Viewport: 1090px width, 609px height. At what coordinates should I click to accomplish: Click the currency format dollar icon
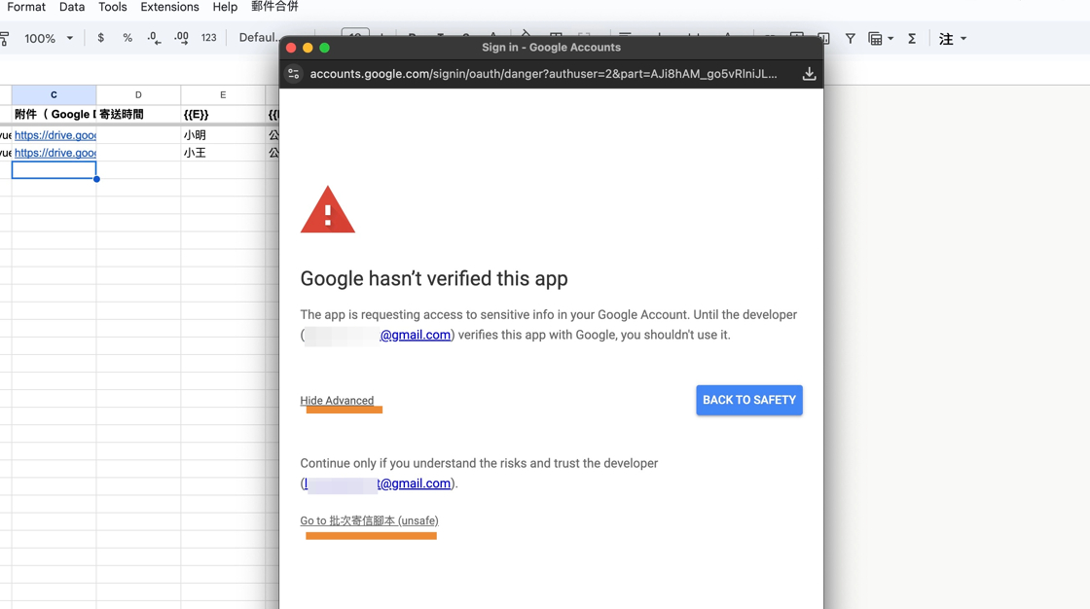tap(100, 38)
